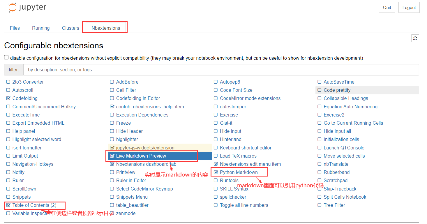Select the Freeze extension

123,123
